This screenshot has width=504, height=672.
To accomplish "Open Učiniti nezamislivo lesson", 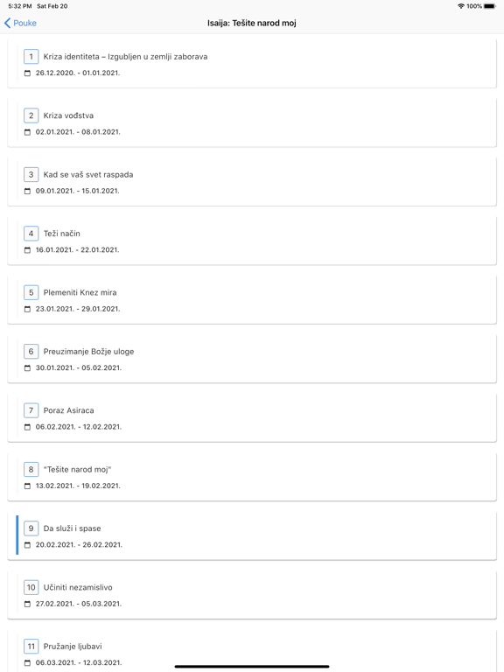I will (x=252, y=594).
